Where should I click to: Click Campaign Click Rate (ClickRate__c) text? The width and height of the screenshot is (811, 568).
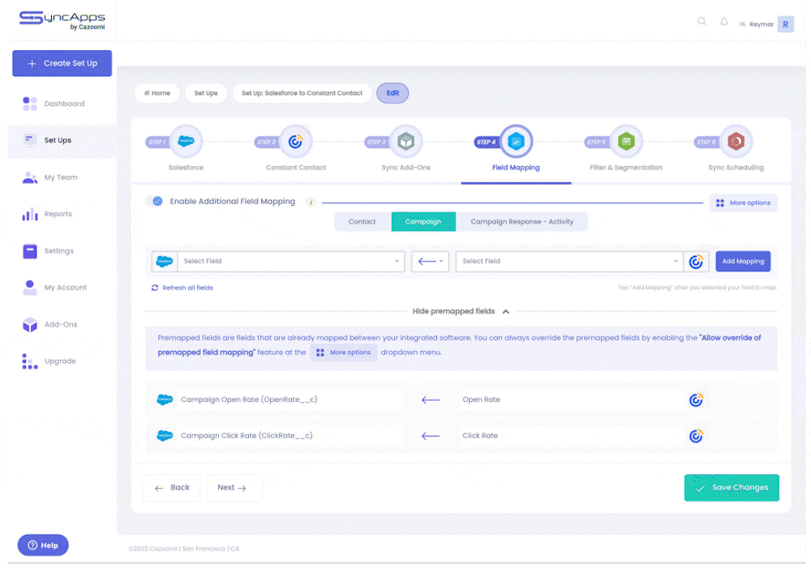point(247,436)
